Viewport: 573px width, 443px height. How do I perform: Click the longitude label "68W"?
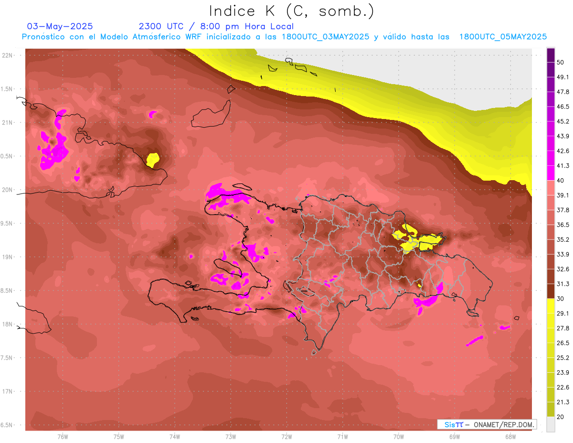tap(510, 437)
